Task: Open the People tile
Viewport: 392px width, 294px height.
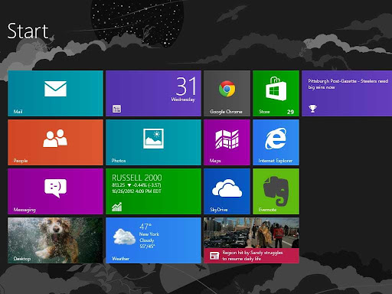Action: 55,142
